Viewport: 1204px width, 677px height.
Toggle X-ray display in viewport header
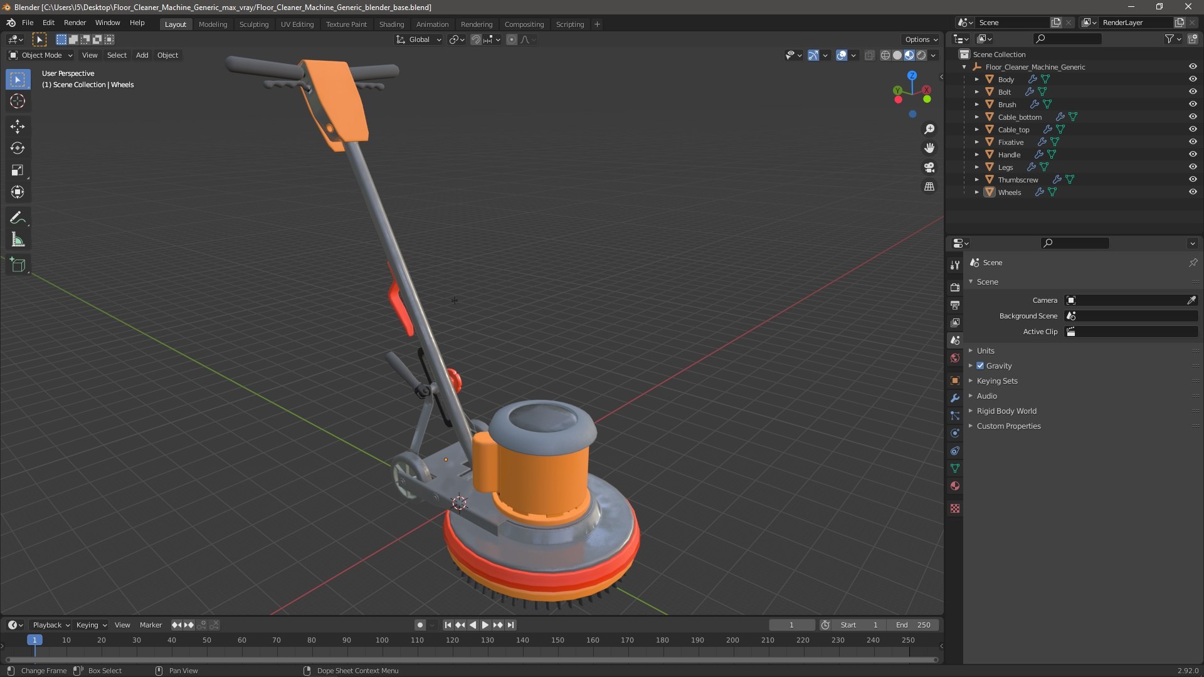[x=870, y=55]
